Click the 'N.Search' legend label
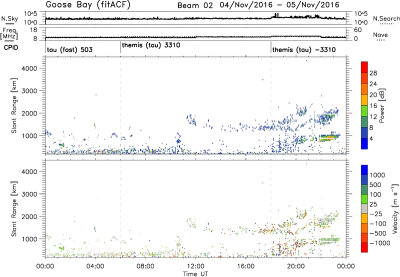The height and width of the screenshot is (277, 400). point(386,18)
